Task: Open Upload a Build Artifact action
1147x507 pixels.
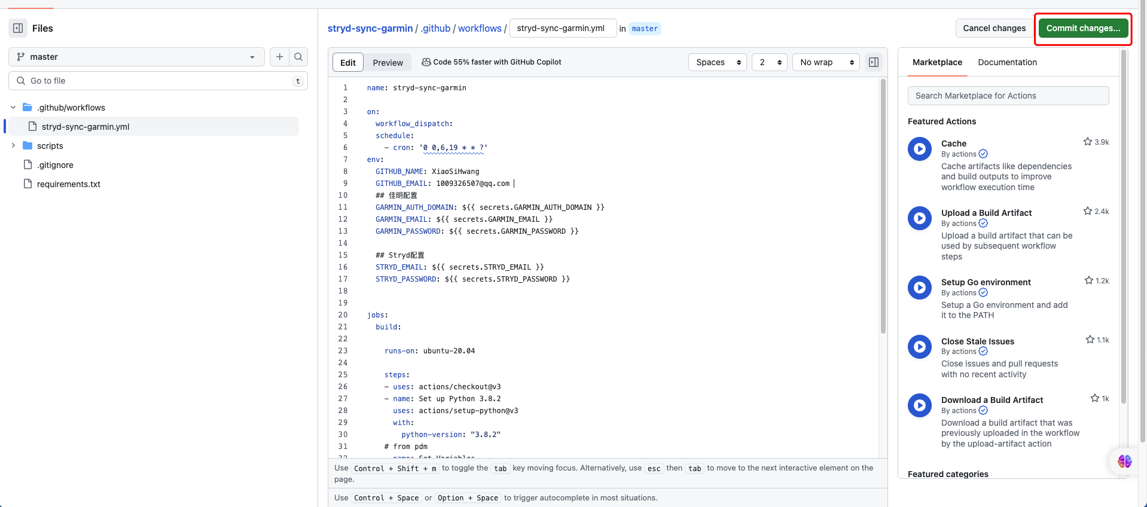Action: tap(986, 213)
